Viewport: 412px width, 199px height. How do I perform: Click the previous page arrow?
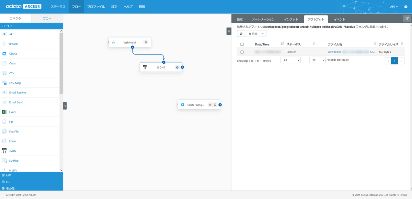coord(388,61)
